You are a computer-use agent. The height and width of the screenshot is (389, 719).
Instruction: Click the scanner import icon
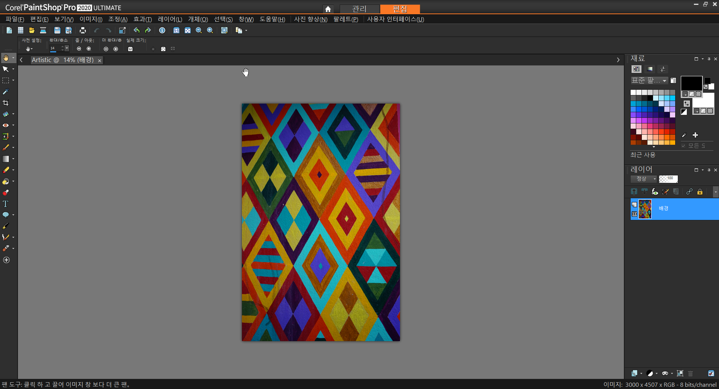(x=43, y=30)
